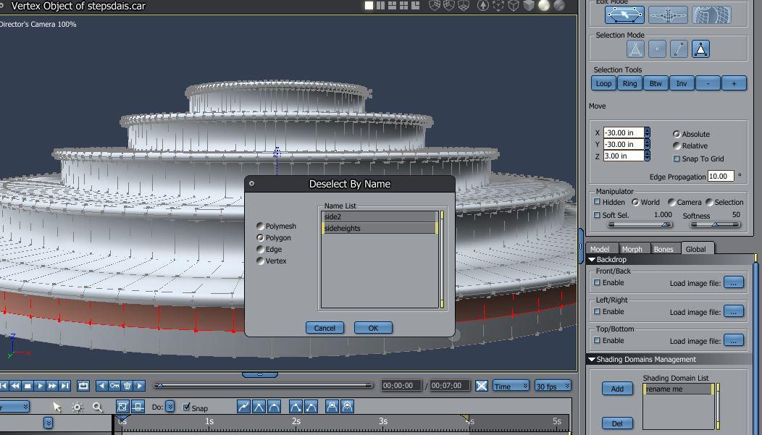Image resolution: width=762 pixels, height=435 pixels.
Task: Select outline-triangle selection mode icon
Action: point(636,49)
